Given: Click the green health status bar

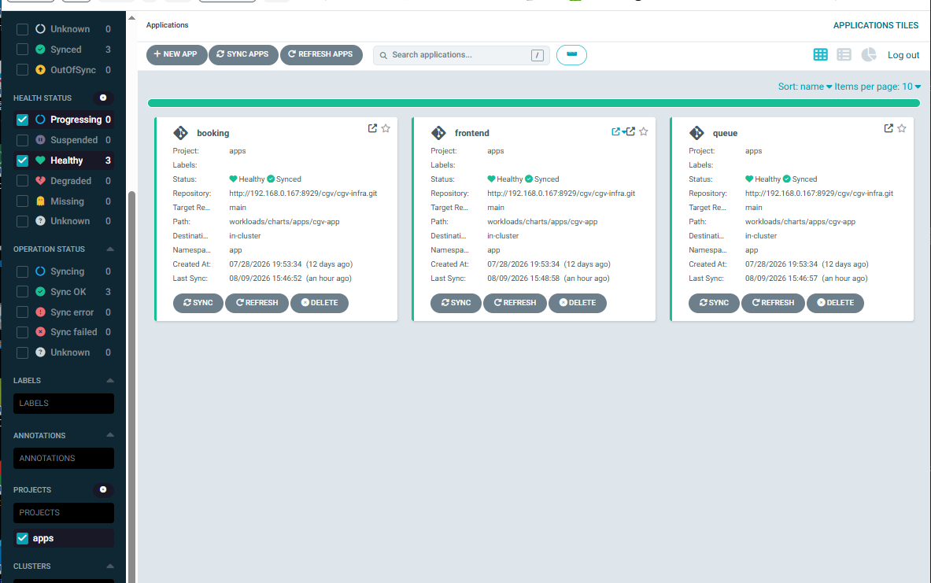Looking at the screenshot, I should [534, 103].
